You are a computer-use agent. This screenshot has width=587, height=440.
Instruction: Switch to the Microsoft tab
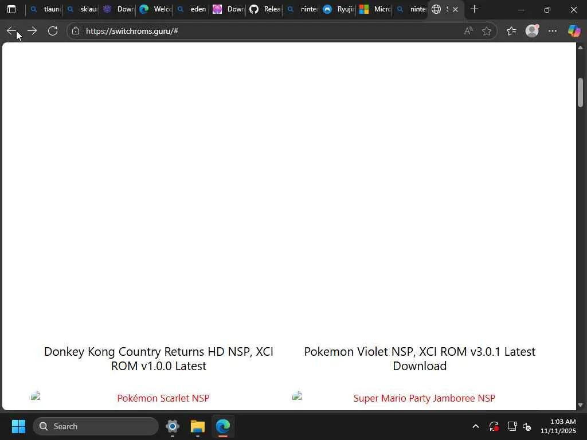coord(375,9)
